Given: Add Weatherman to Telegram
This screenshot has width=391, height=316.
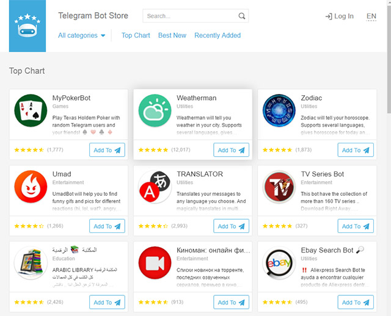Looking at the screenshot, I should click(231, 150).
